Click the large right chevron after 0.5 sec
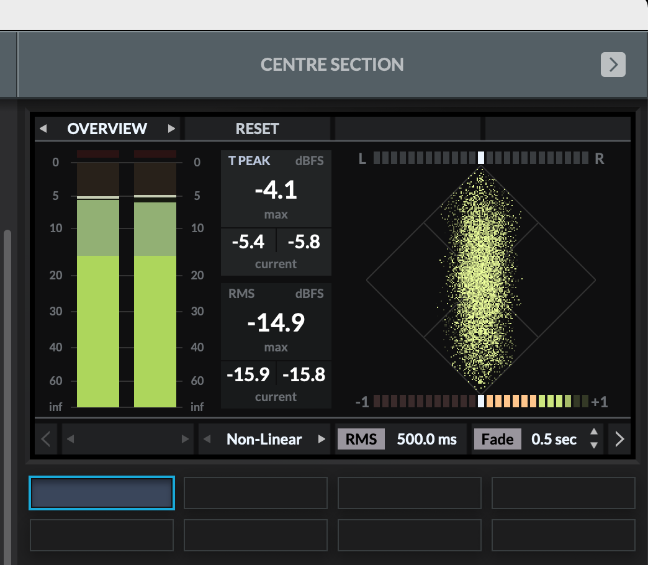 click(619, 439)
